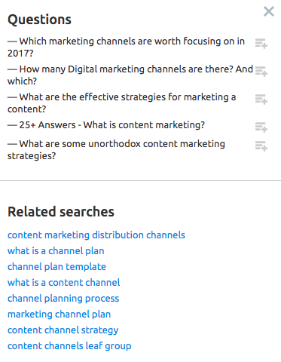
Task: Open content channels leaf group link
Action: pos(69,346)
